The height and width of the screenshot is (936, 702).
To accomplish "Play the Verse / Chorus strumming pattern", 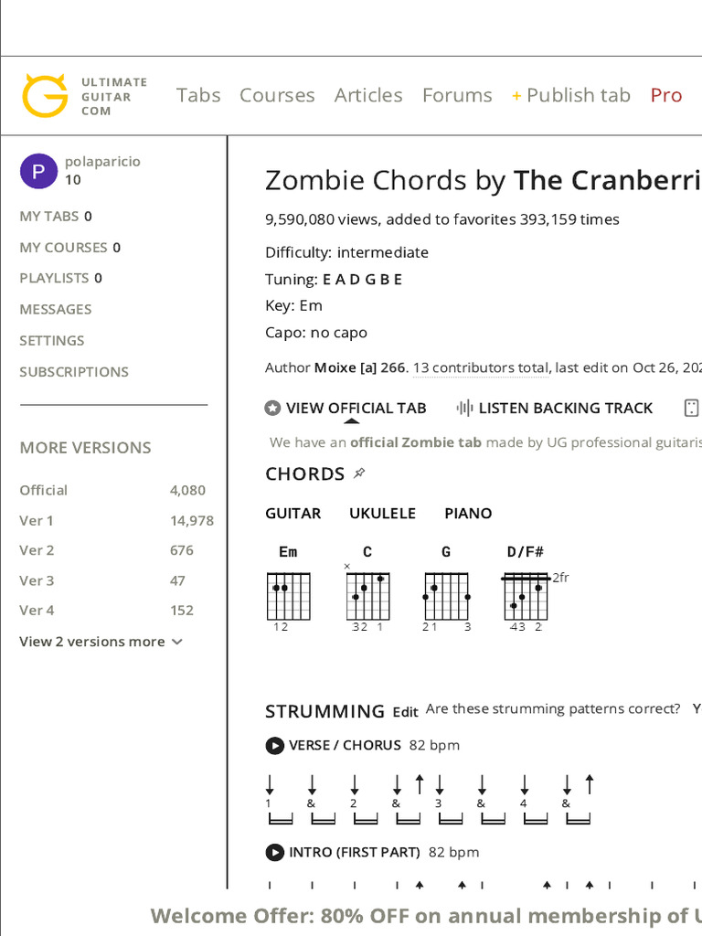I will (x=274, y=746).
